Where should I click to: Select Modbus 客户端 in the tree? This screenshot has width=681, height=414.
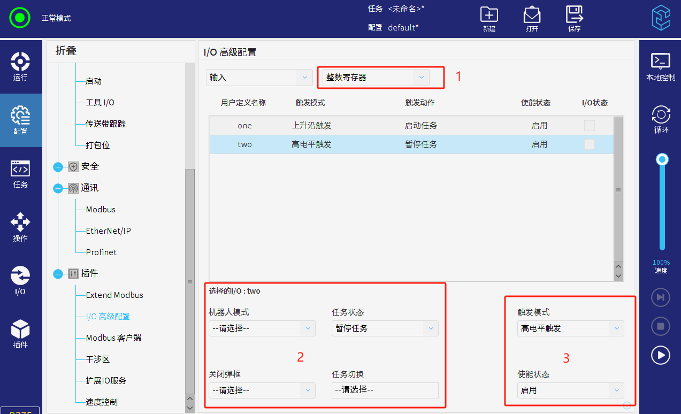point(113,338)
